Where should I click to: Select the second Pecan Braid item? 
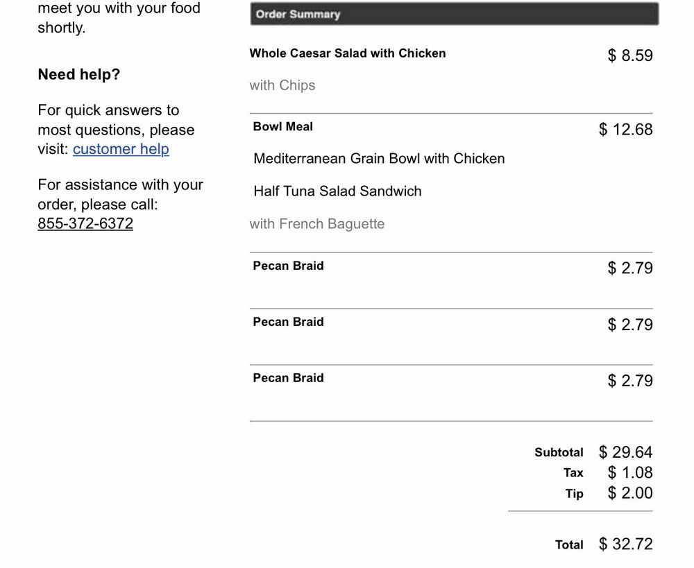(289, 322)
